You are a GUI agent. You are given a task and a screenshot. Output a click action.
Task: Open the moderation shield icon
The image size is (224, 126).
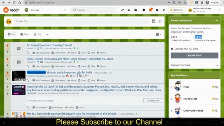pos(144,10)
